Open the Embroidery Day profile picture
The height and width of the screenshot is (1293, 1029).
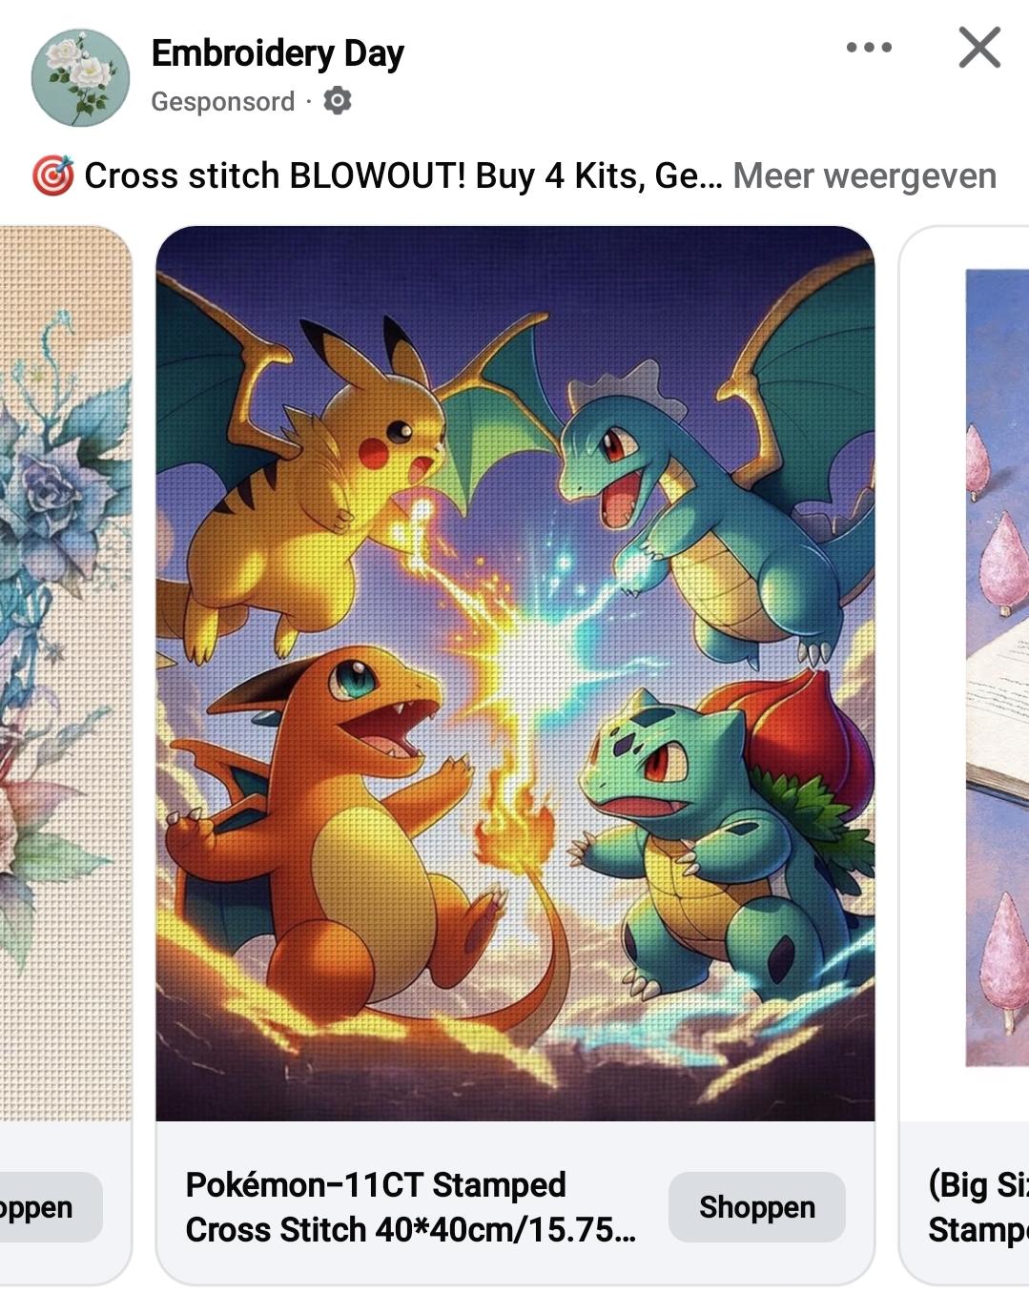pyautogui.click(x=80, y=77)
